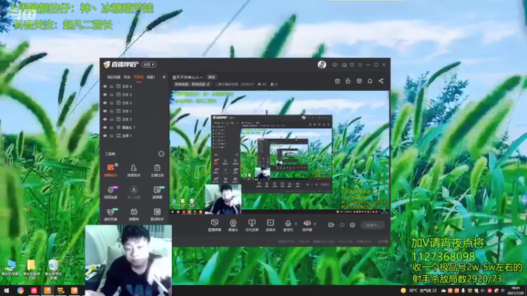Click the first layout grid icon in the title toolbar

[337, 81]
